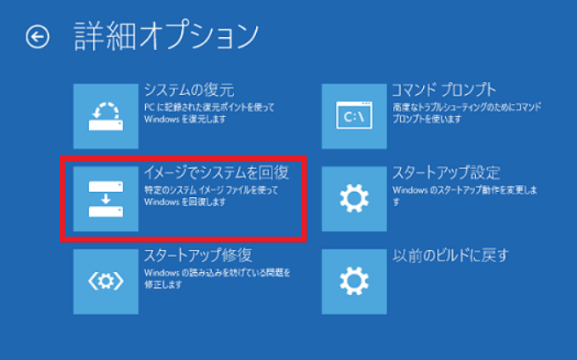The image size is (577, 360).
Task: Click the 詳細オプション page heading
Action: pyautogui.click(x=166, y=36)
